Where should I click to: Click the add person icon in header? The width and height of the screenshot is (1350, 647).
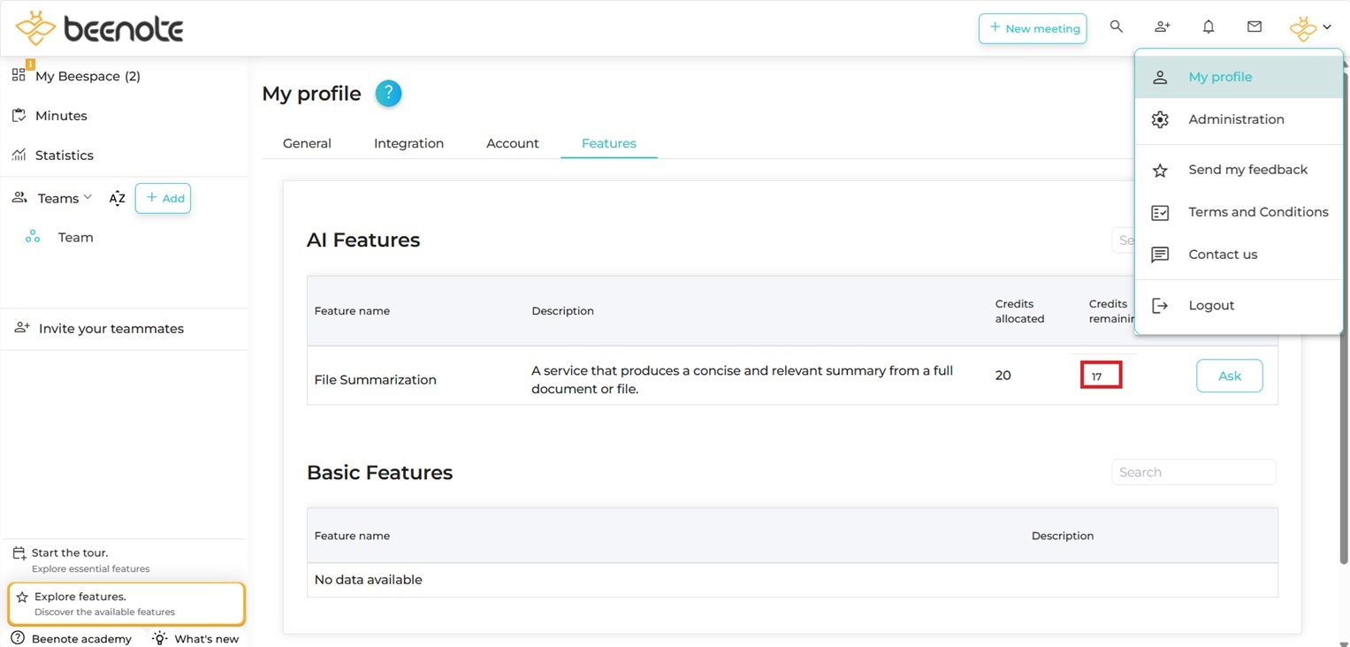click(1163, 27)
